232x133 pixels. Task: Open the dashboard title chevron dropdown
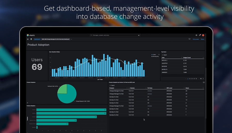point(71,39)
